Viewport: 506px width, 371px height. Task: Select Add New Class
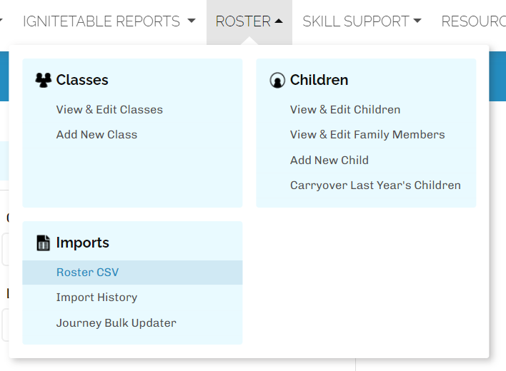pyautogui.click(x=96, y=135)
